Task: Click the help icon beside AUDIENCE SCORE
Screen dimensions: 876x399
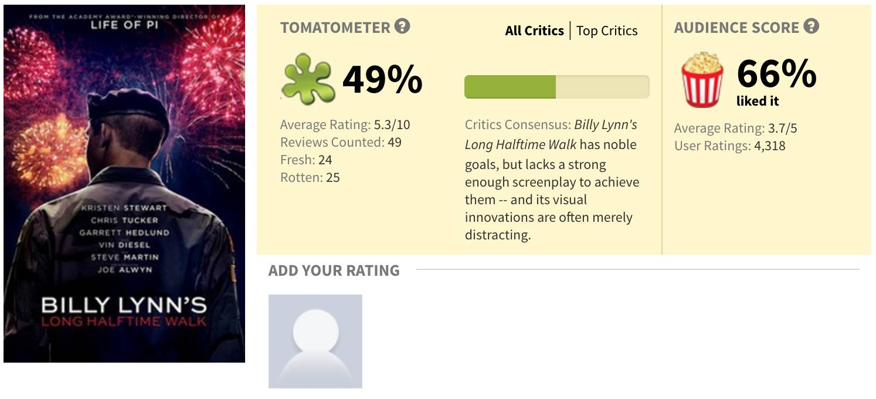Action: click(812, 26)
